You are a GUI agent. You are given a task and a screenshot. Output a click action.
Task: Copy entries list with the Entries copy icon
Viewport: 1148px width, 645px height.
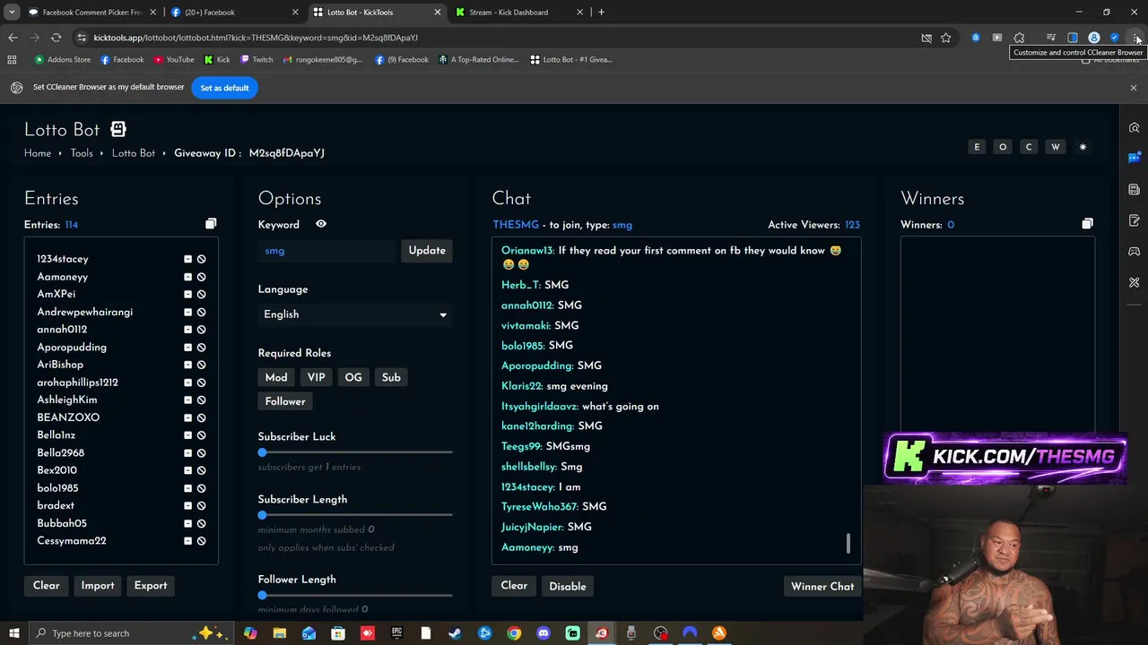211,224
